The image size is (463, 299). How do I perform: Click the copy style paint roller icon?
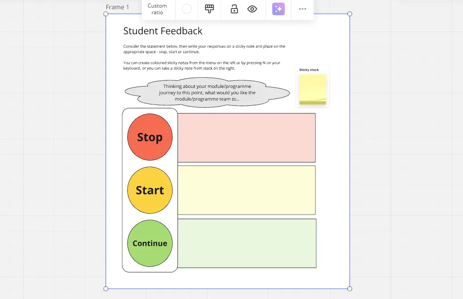click(x=209, y=9)
